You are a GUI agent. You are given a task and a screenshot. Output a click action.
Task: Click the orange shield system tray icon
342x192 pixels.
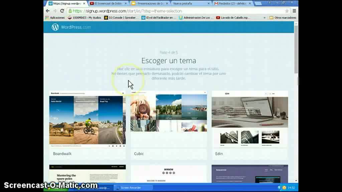(284, 188)
